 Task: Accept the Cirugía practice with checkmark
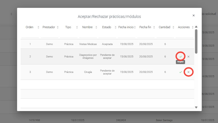tap(180, 72)
